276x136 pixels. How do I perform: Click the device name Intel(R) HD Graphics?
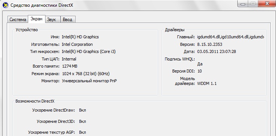(80, 37)
